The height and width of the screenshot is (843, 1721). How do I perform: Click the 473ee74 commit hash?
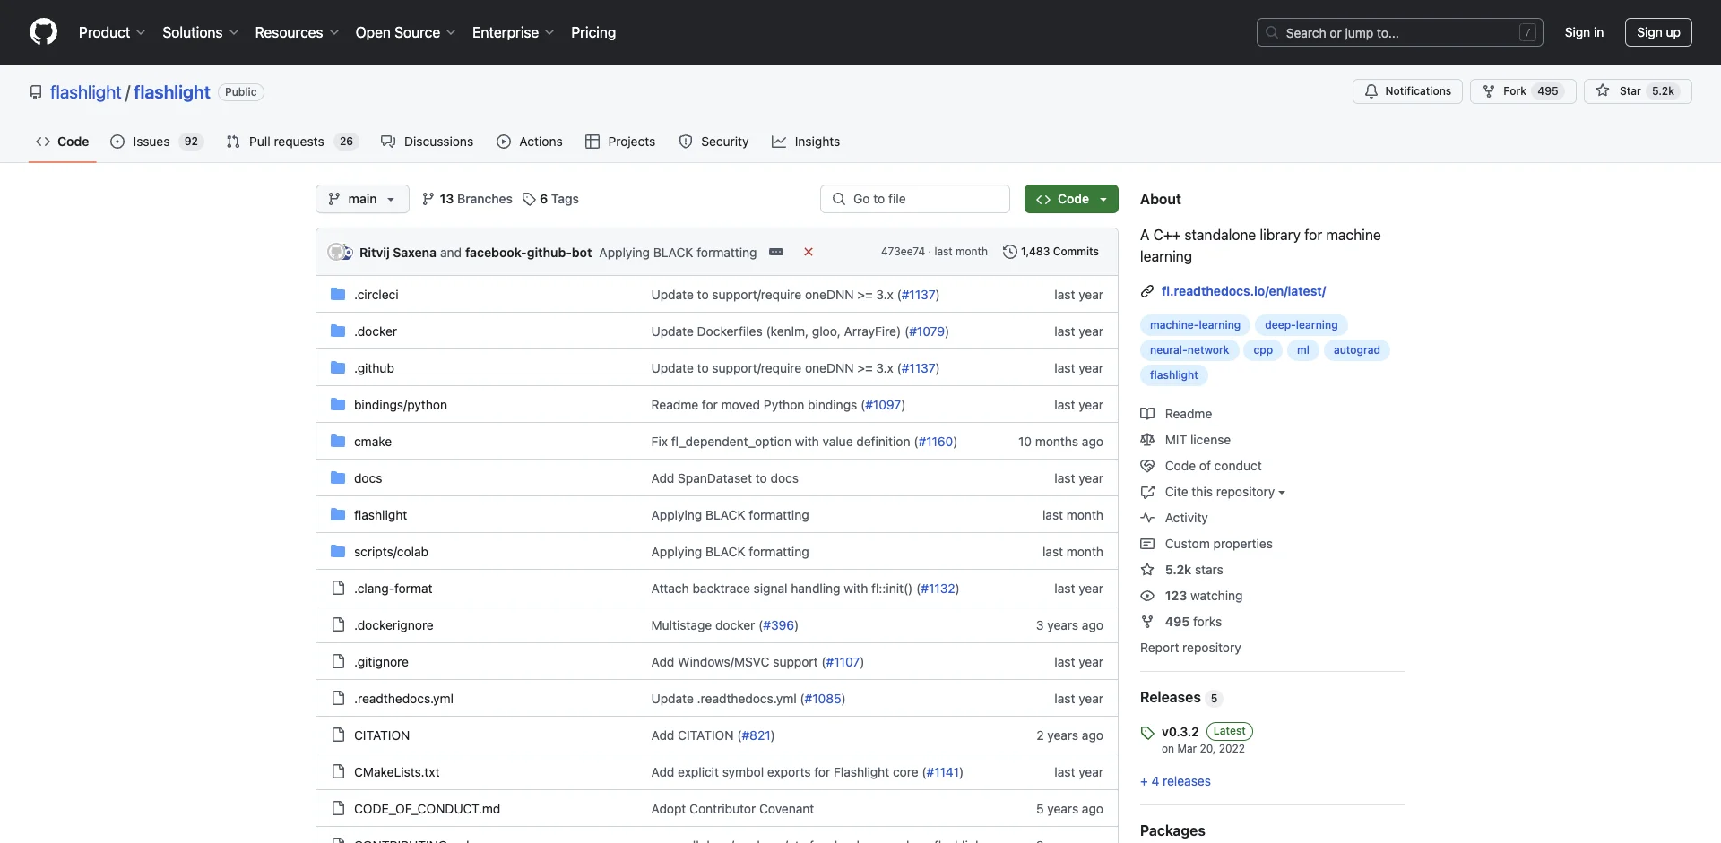click(x=903, y=253)
